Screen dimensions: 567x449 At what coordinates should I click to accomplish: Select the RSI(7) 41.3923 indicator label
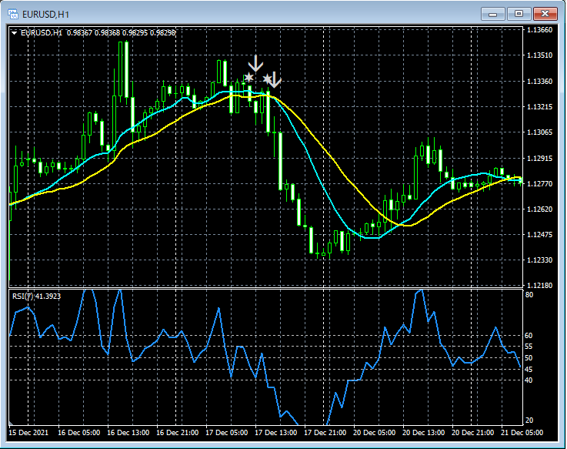click(36, 297)
